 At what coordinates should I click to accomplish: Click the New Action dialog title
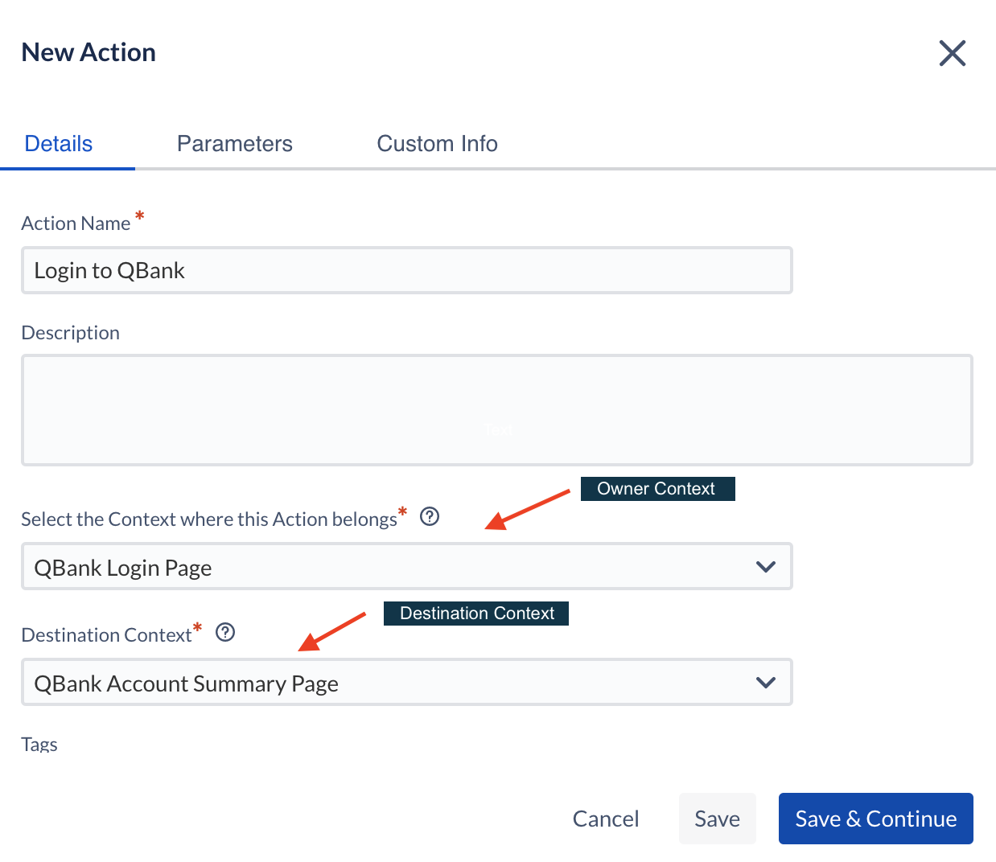pyautogui.click(x=88, y=52)
